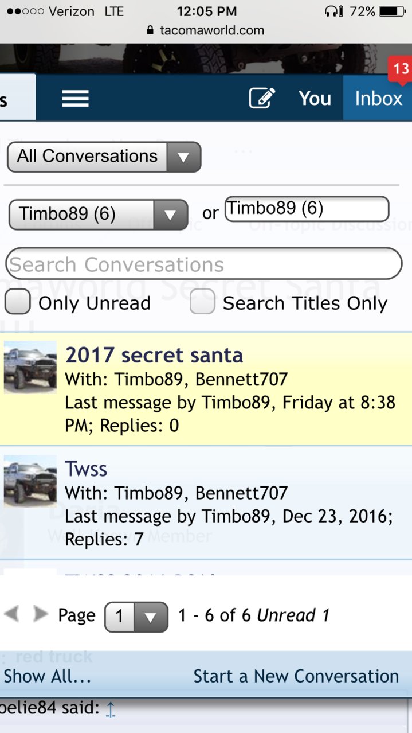Image resolution: width=412 pixels, height=733 pixels.
Task: Go to previous page arrow
Action: point(11,614)
